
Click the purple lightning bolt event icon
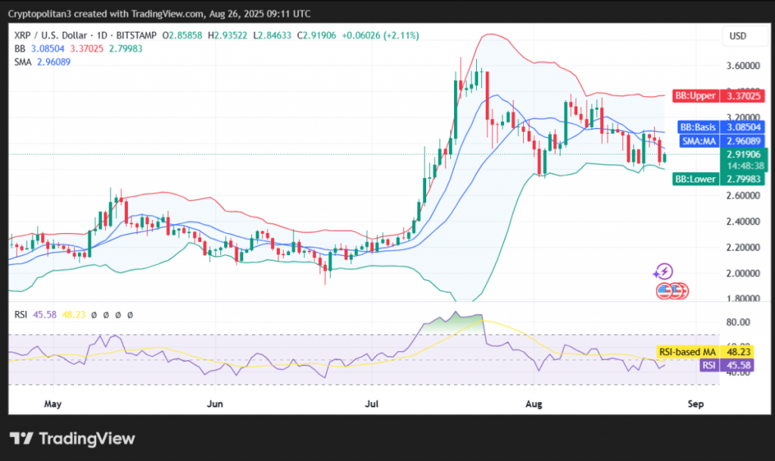click(x=664, y=271)
